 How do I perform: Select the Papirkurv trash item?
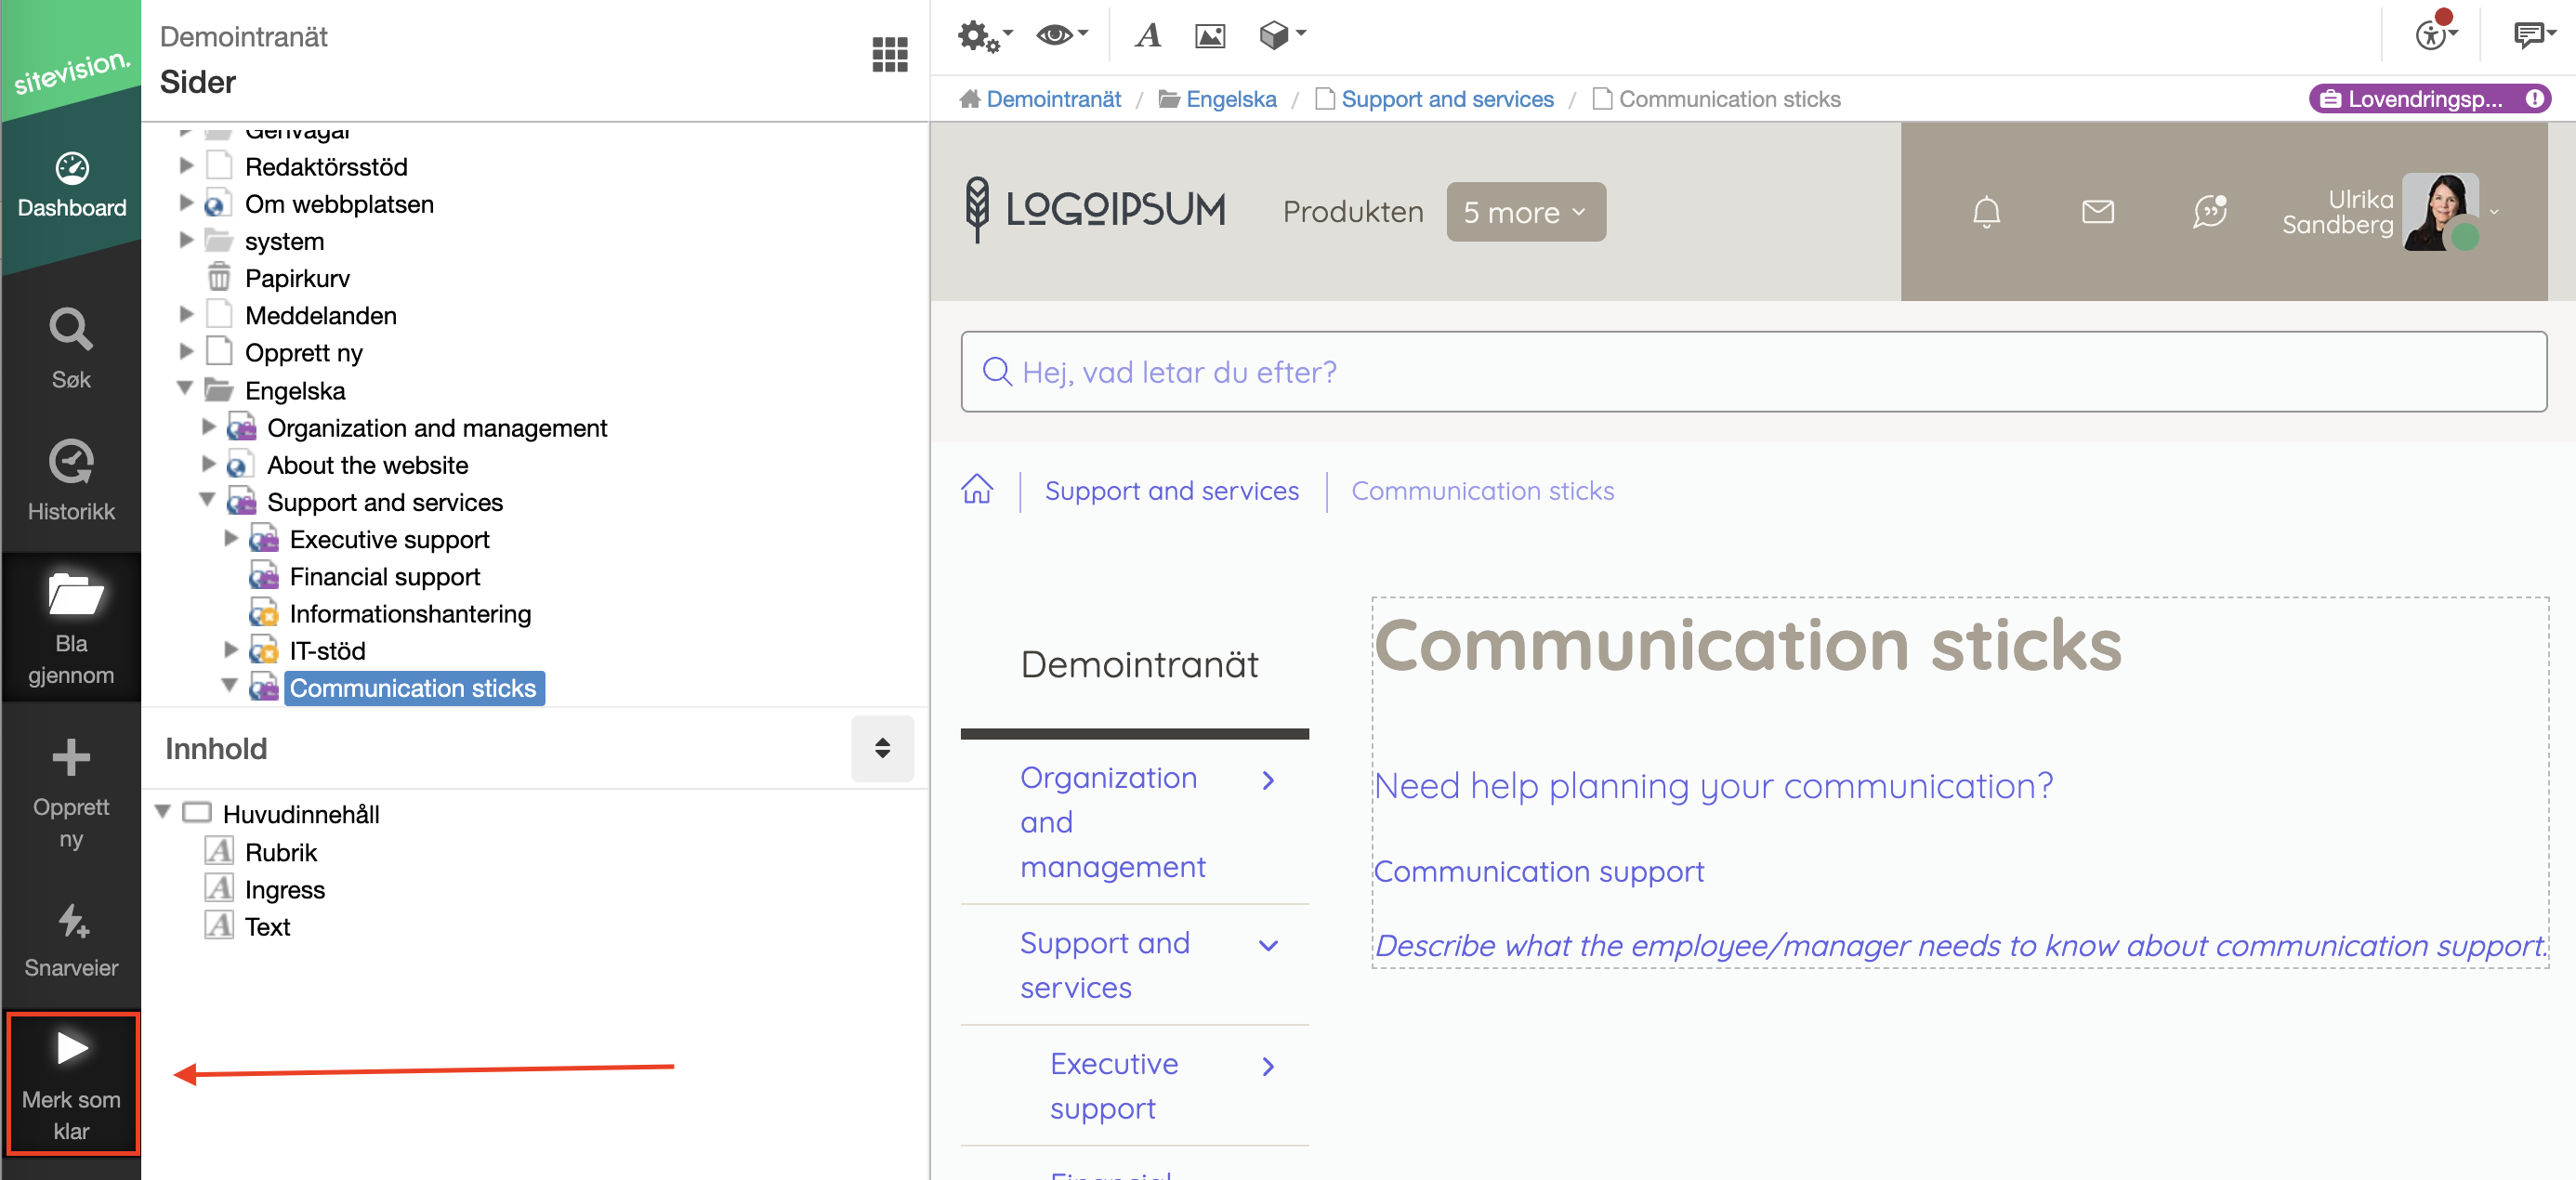click(x=297, y=278)
